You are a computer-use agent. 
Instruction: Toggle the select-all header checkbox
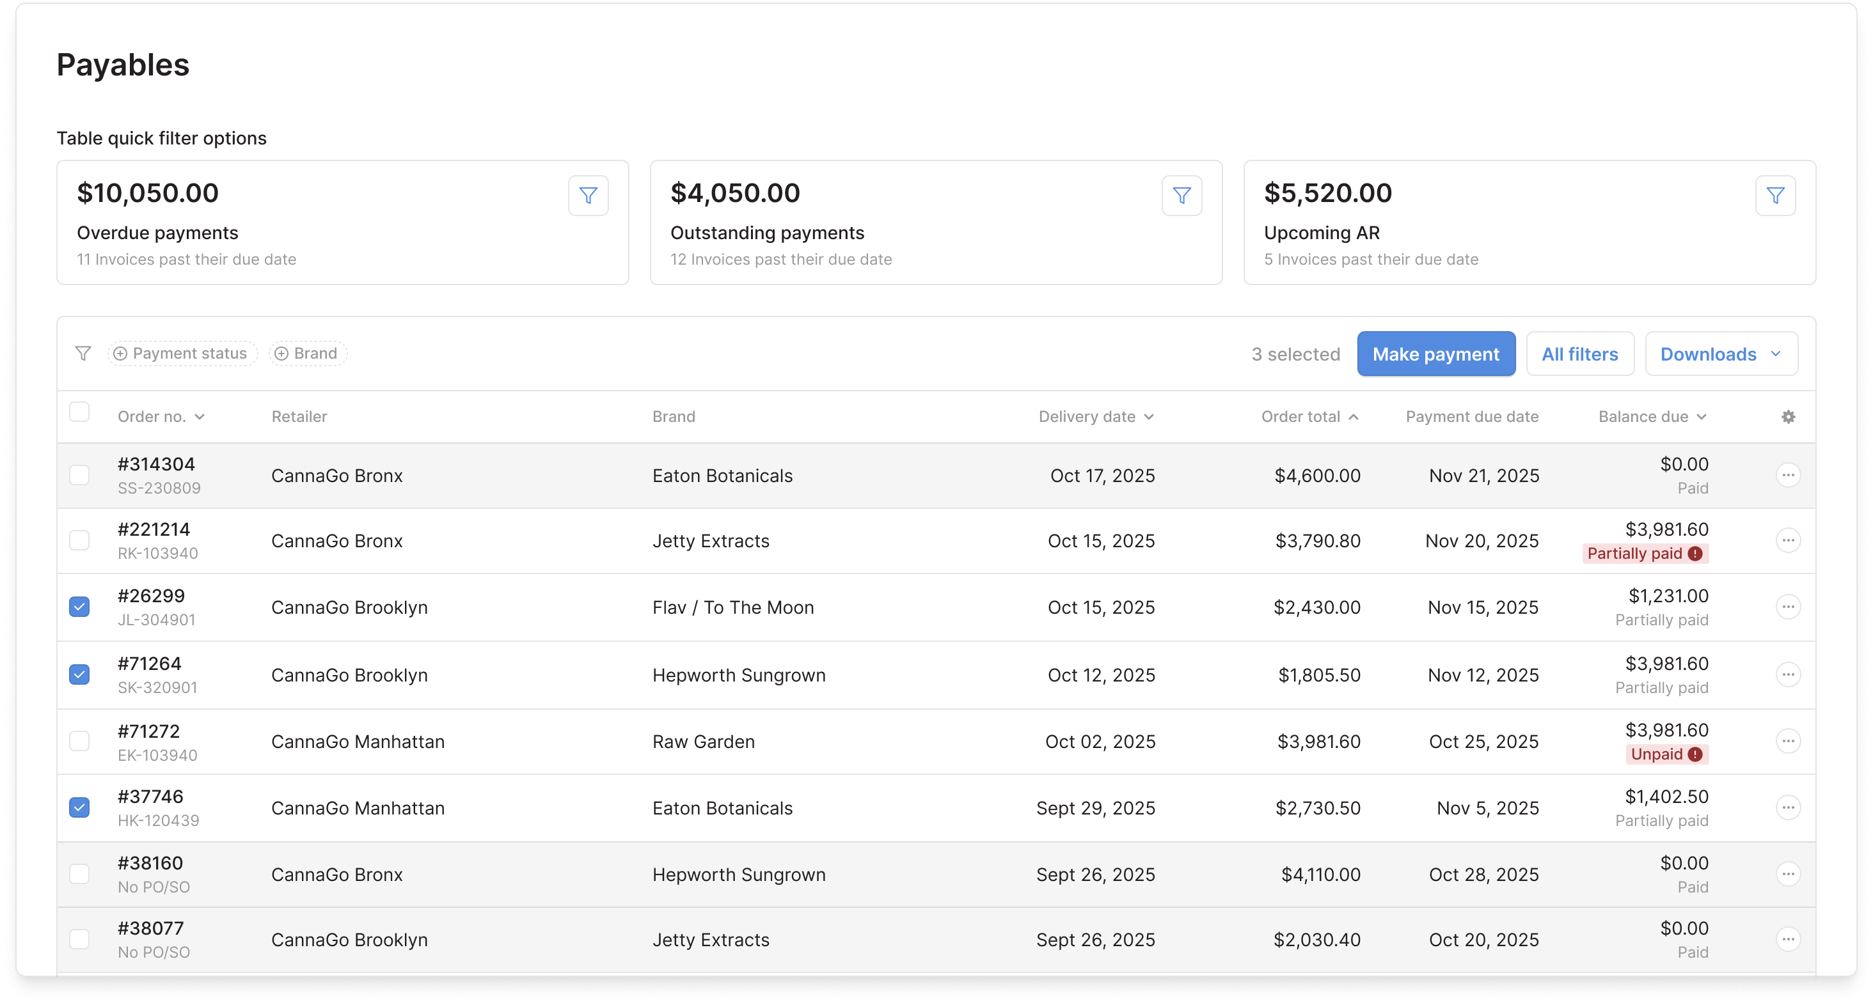click(x=79, y=412)
